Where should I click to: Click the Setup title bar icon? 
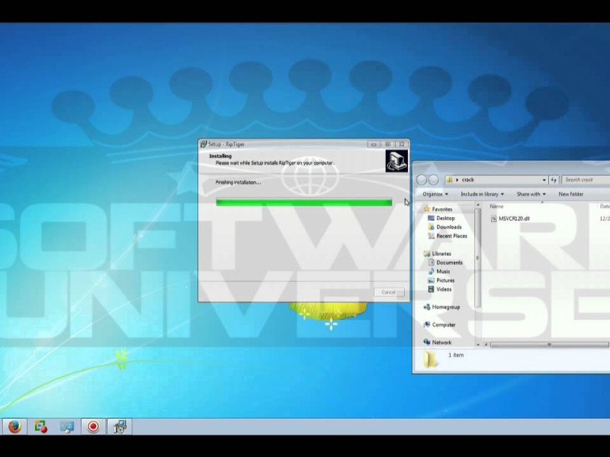point(204,144)
